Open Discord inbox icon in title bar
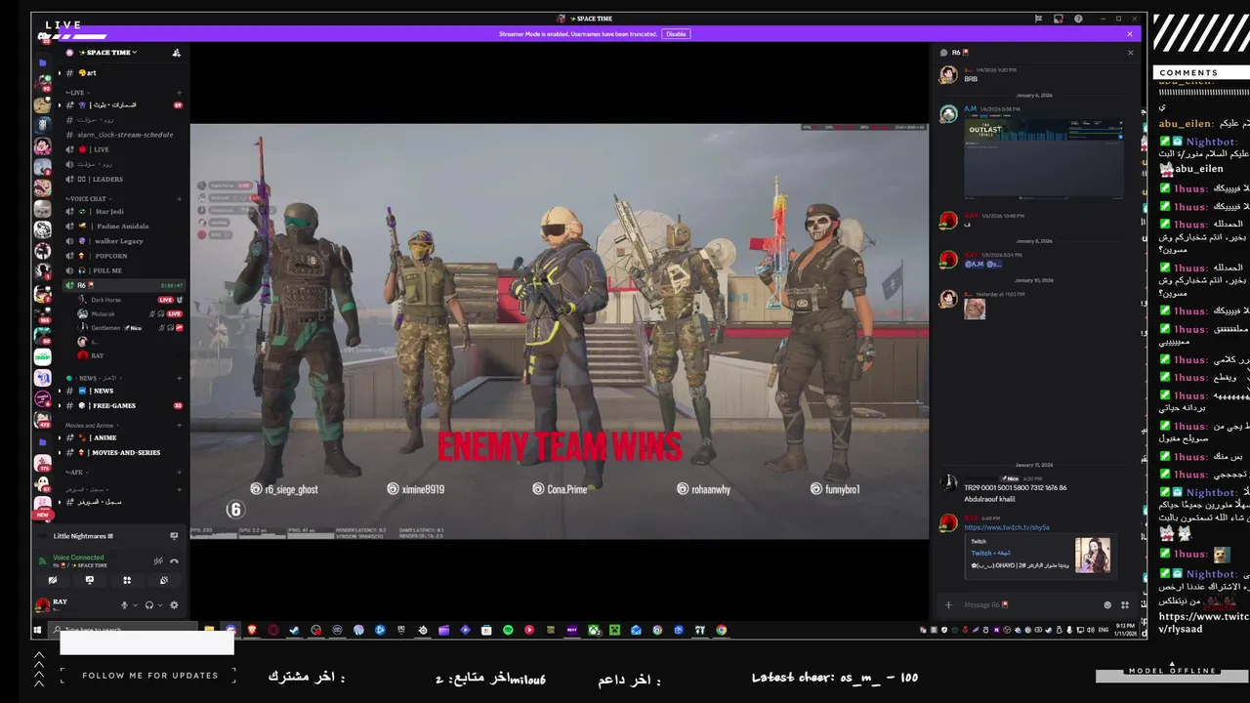Image resolution: width=1250 pixels, height=703 pixels. point(1059,19)
